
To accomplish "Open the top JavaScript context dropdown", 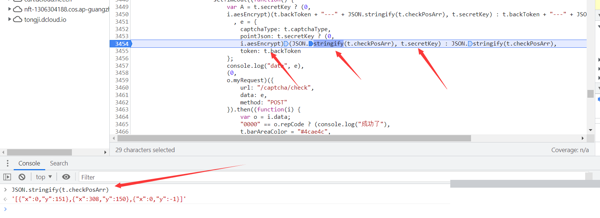I will (x=44, y=177).
